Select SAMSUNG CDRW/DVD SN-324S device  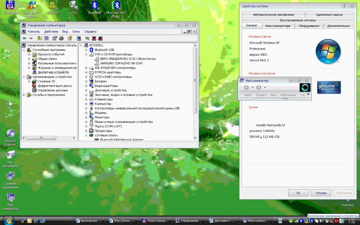point(121,63)
